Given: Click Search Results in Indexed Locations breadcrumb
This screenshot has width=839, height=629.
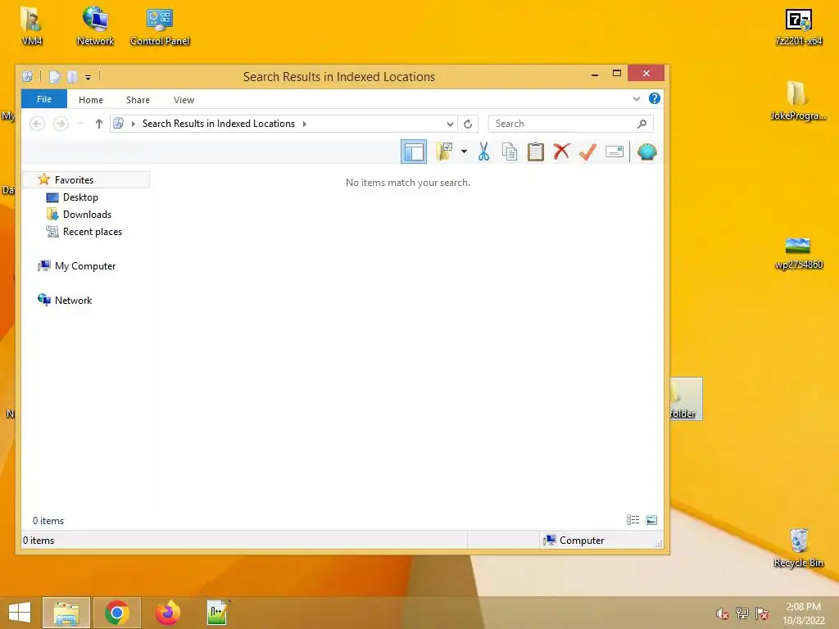Looking at the screenshot, I should [x=218, y=124].
